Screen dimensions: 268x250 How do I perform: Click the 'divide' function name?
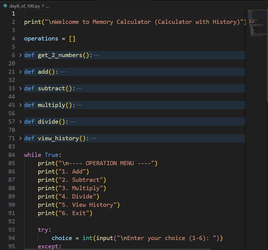pyautogui.click(x=48, y=122)
